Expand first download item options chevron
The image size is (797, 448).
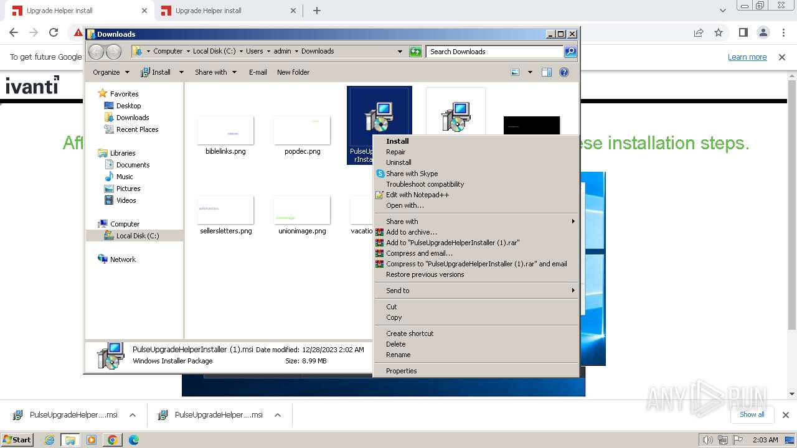pyautogui.click(x=133, y=415)
